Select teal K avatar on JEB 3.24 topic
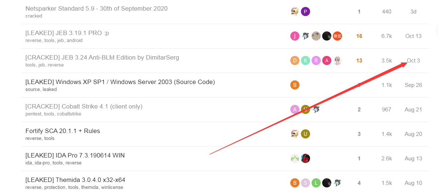This screenshot has width=438, height=194. (305, 61)
